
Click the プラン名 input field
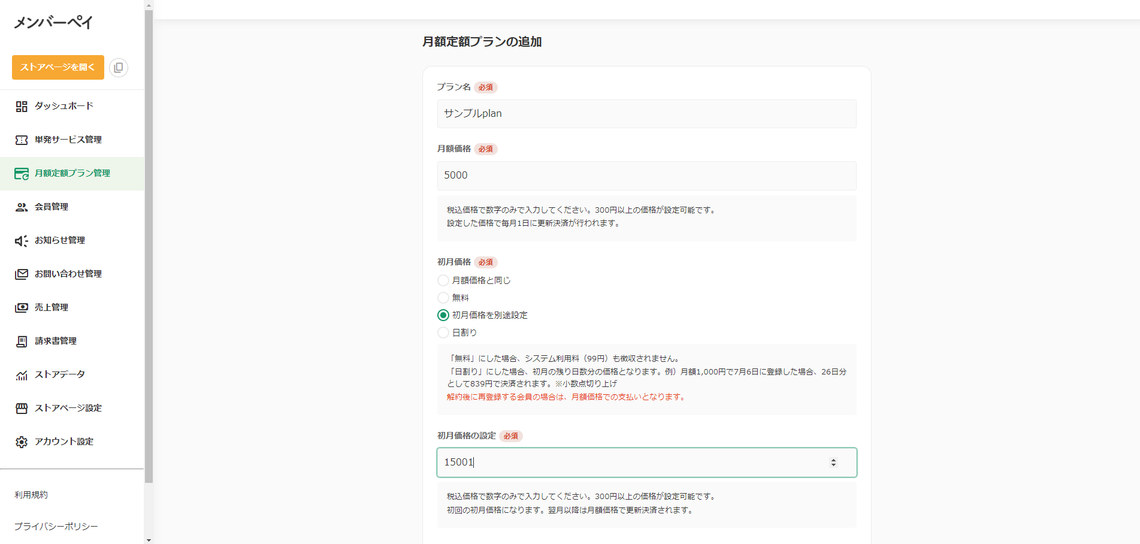coord(647,114)
